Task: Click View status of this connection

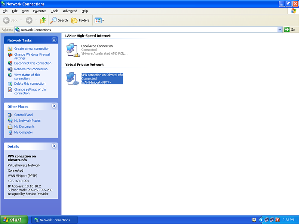Action: click(x=27, y=77)
